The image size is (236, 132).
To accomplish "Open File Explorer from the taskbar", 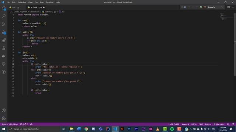I will pos(72,129).
